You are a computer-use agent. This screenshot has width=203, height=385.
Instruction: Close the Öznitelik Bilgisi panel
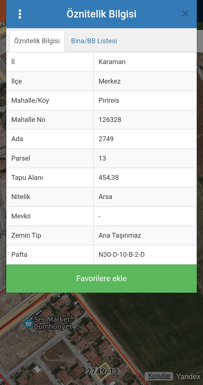coord(185,14)
